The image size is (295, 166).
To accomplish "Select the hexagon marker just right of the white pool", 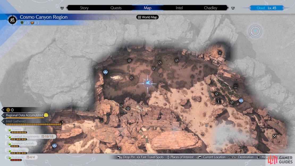I will click(x=131, y=78).
